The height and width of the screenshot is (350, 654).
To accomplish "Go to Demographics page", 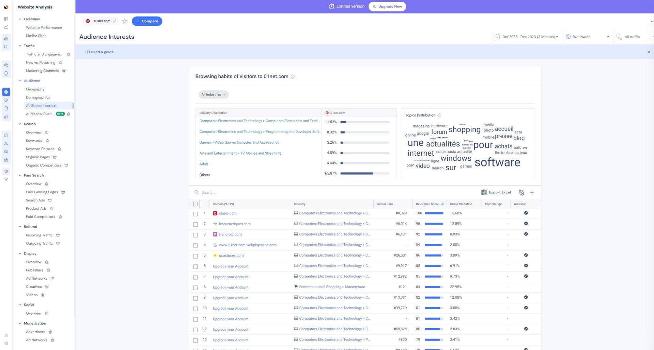I will tap(38, 98).
